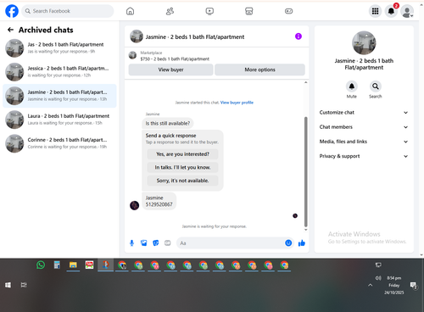Open the emoji picker
The width and height of the screenshot is (424, 312).
(x=288, y=243)
